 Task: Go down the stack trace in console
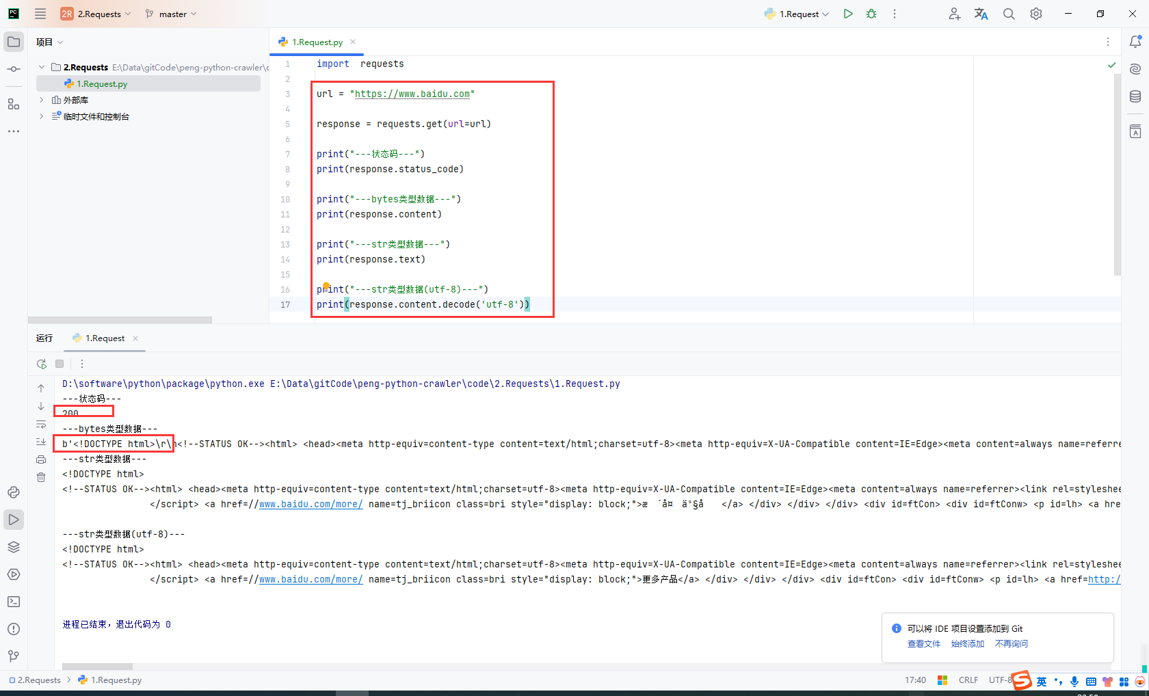pos(41,406)
